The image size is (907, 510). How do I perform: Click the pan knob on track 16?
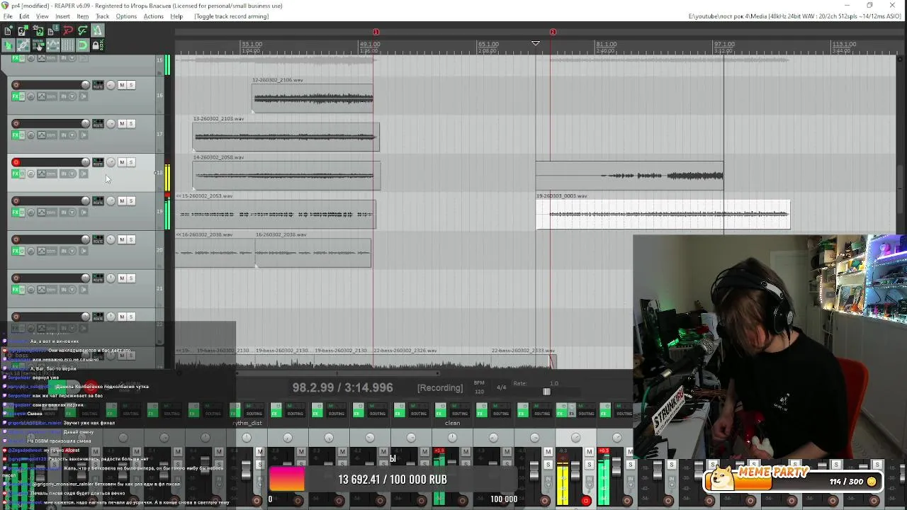[111, 85]
